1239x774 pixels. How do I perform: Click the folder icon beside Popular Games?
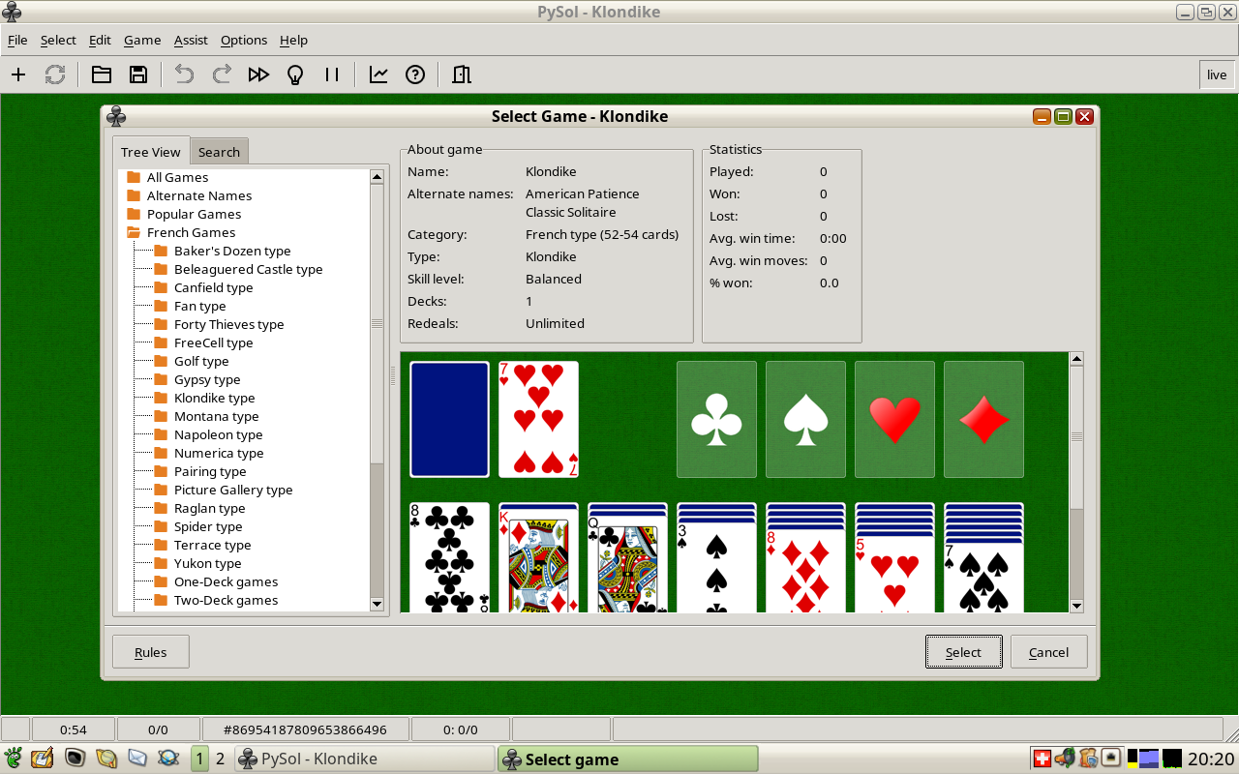(134, 214)
